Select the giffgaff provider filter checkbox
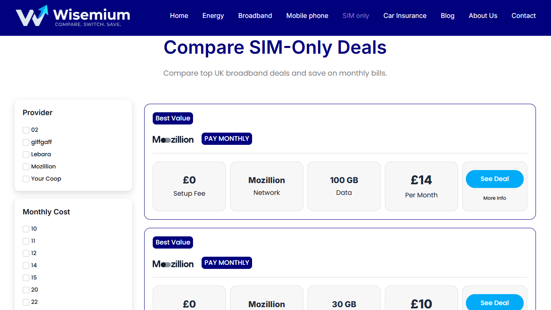Screen dimensions: 551x310 [26, 142]
